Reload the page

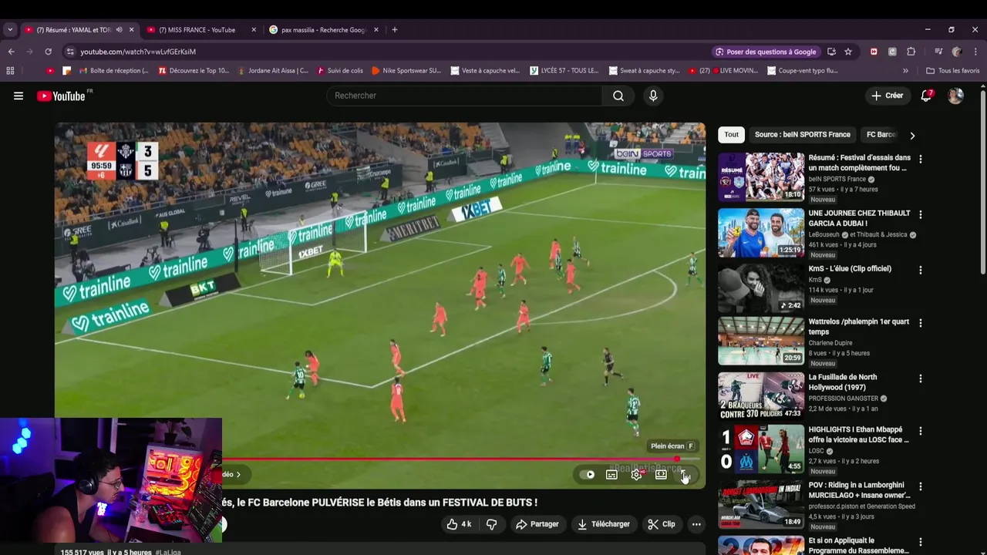click(48, 52)
